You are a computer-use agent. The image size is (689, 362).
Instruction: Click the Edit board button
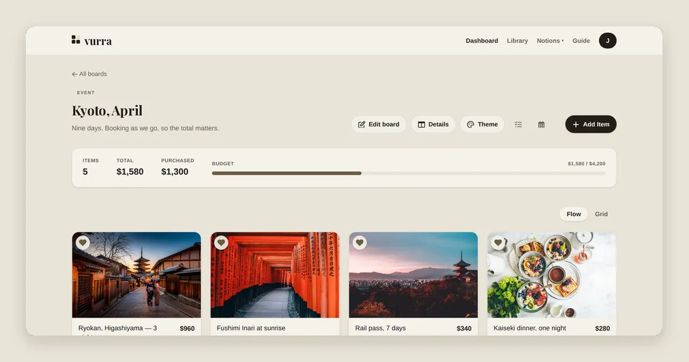click(378, 125)
